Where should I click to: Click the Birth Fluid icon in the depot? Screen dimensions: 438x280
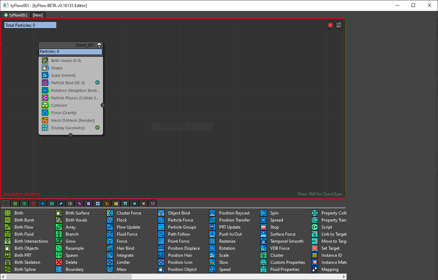click(x=7, y=234)
